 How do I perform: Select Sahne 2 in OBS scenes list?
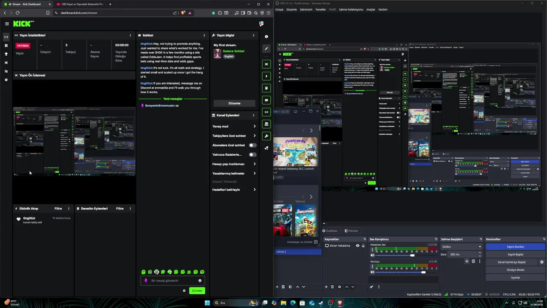point(298,252)
